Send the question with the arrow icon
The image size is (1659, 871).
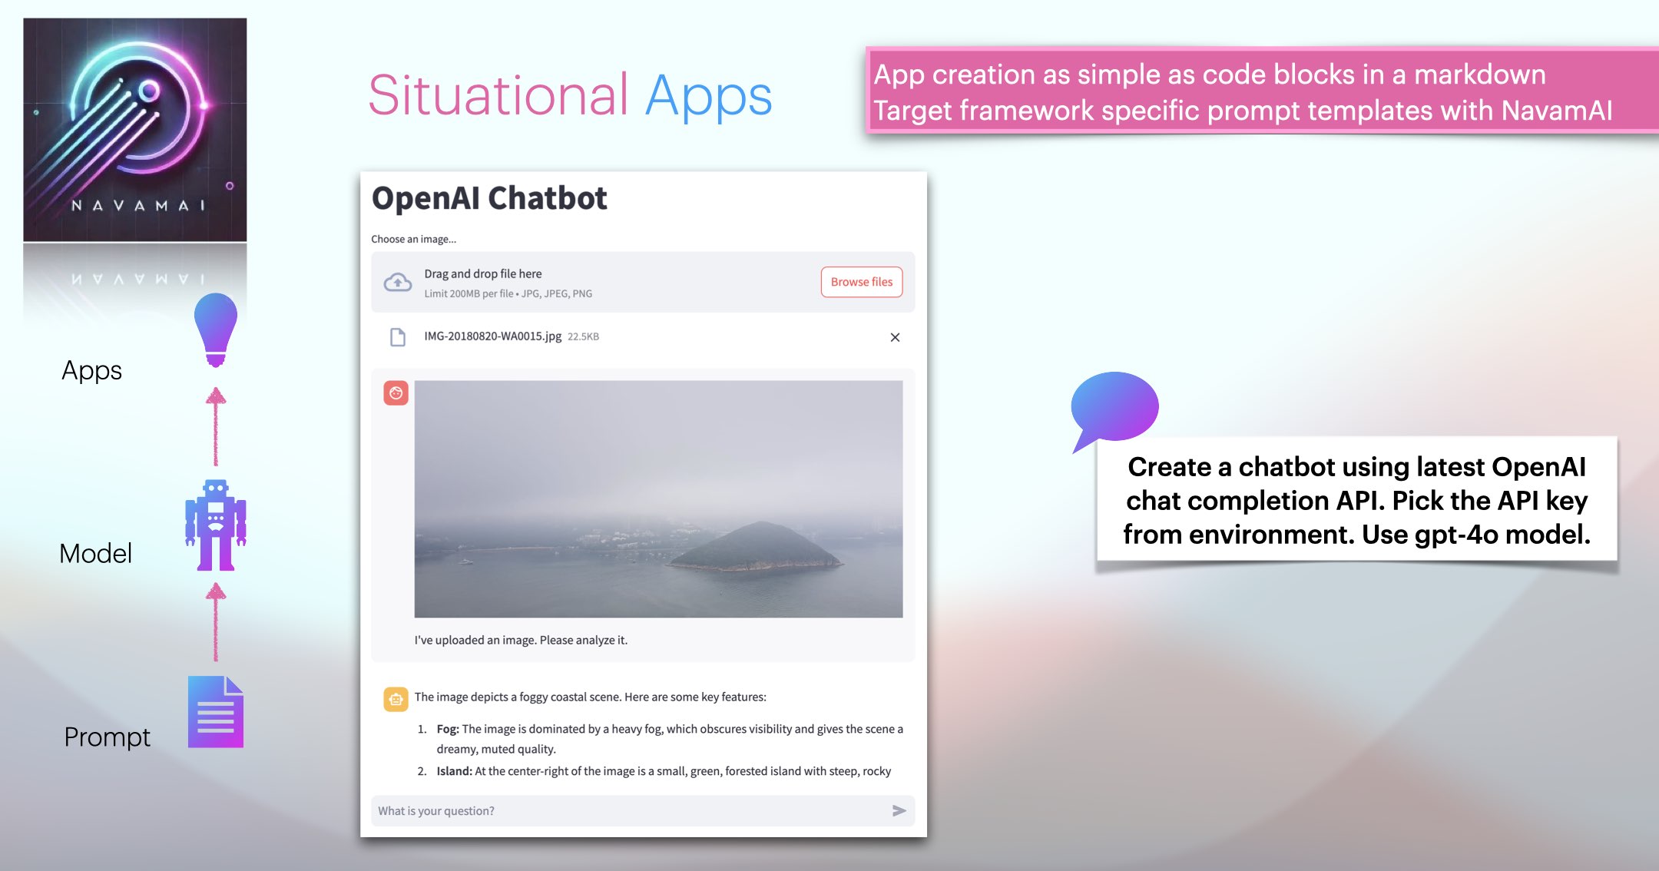tap(899, 811)
